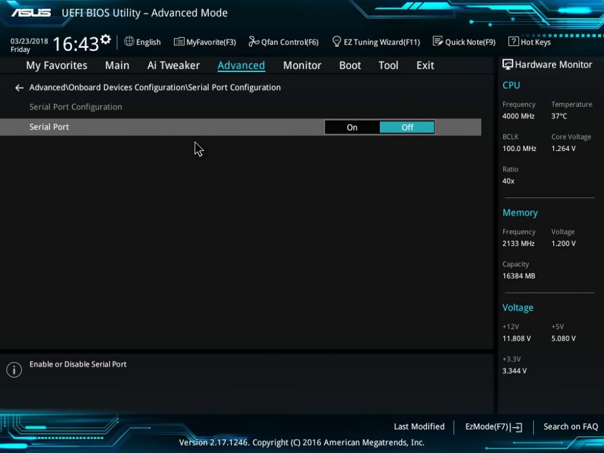Open the Ai Tweaker tab
604x453 pixels.
pyautogui.click(x=173, y=65)
